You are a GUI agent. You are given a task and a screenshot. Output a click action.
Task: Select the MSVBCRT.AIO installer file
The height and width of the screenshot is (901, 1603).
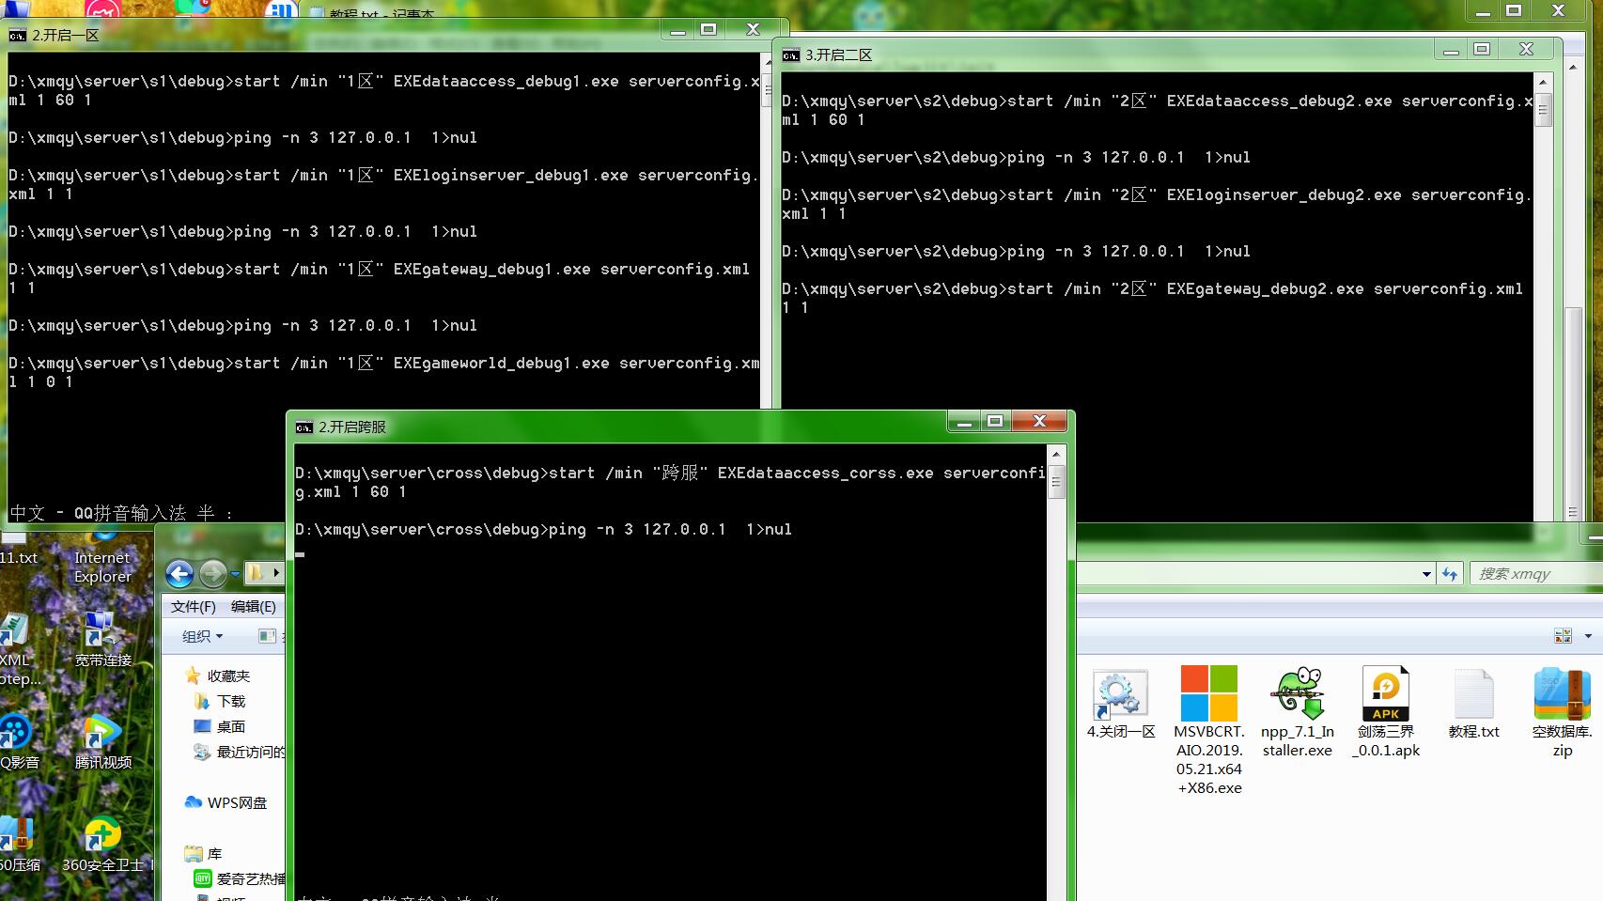click(1208, 694)
